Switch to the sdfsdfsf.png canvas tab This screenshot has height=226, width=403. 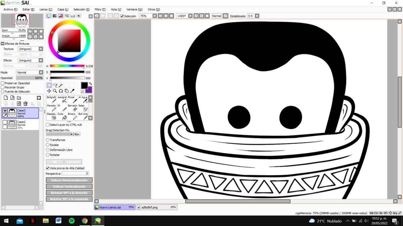(x=157, y=207)
